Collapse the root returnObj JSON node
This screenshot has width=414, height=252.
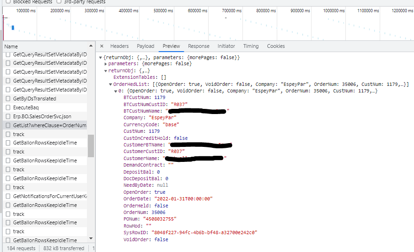pyautogui.click(x=100, y=57)
